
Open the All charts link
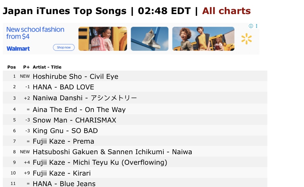[x=226, y=11]
